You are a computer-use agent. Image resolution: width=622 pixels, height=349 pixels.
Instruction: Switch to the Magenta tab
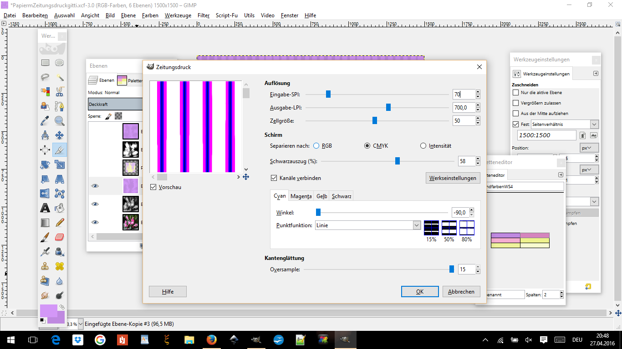[301, 196]
